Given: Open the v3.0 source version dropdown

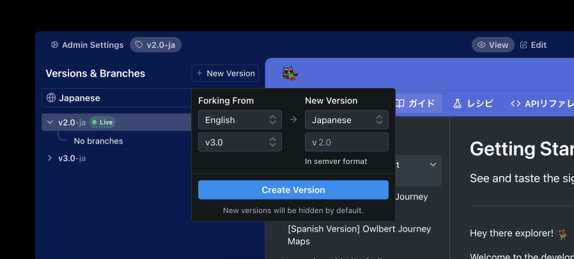Looking at the screenshot, I should 240,142.
